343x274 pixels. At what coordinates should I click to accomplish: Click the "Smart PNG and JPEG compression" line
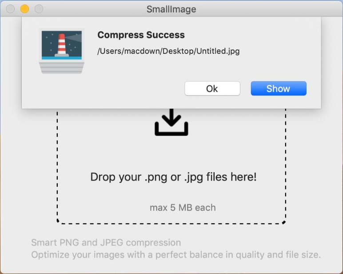[106, 242]
